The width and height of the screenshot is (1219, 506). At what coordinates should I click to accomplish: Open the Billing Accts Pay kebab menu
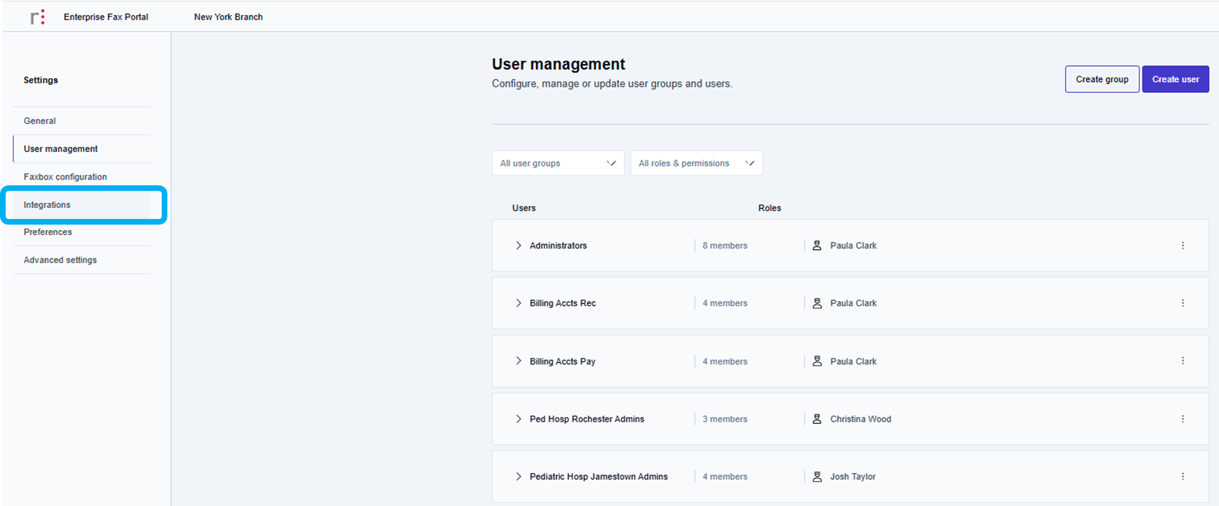click(x=1182, y=361)
